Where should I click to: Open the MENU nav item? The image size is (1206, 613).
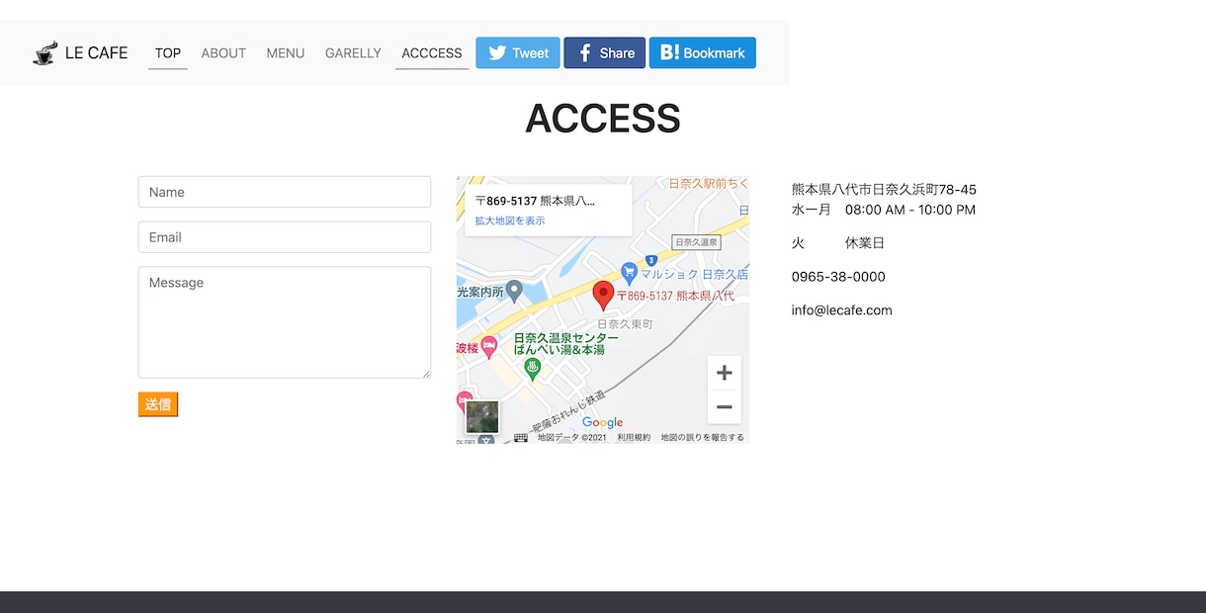286,53
